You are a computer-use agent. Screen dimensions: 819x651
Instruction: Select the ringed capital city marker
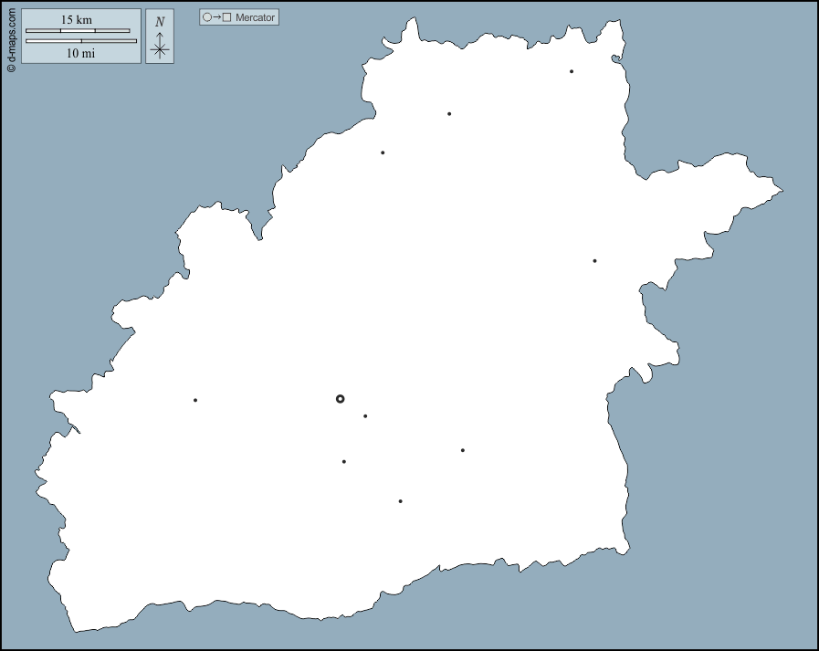[341, 399]
